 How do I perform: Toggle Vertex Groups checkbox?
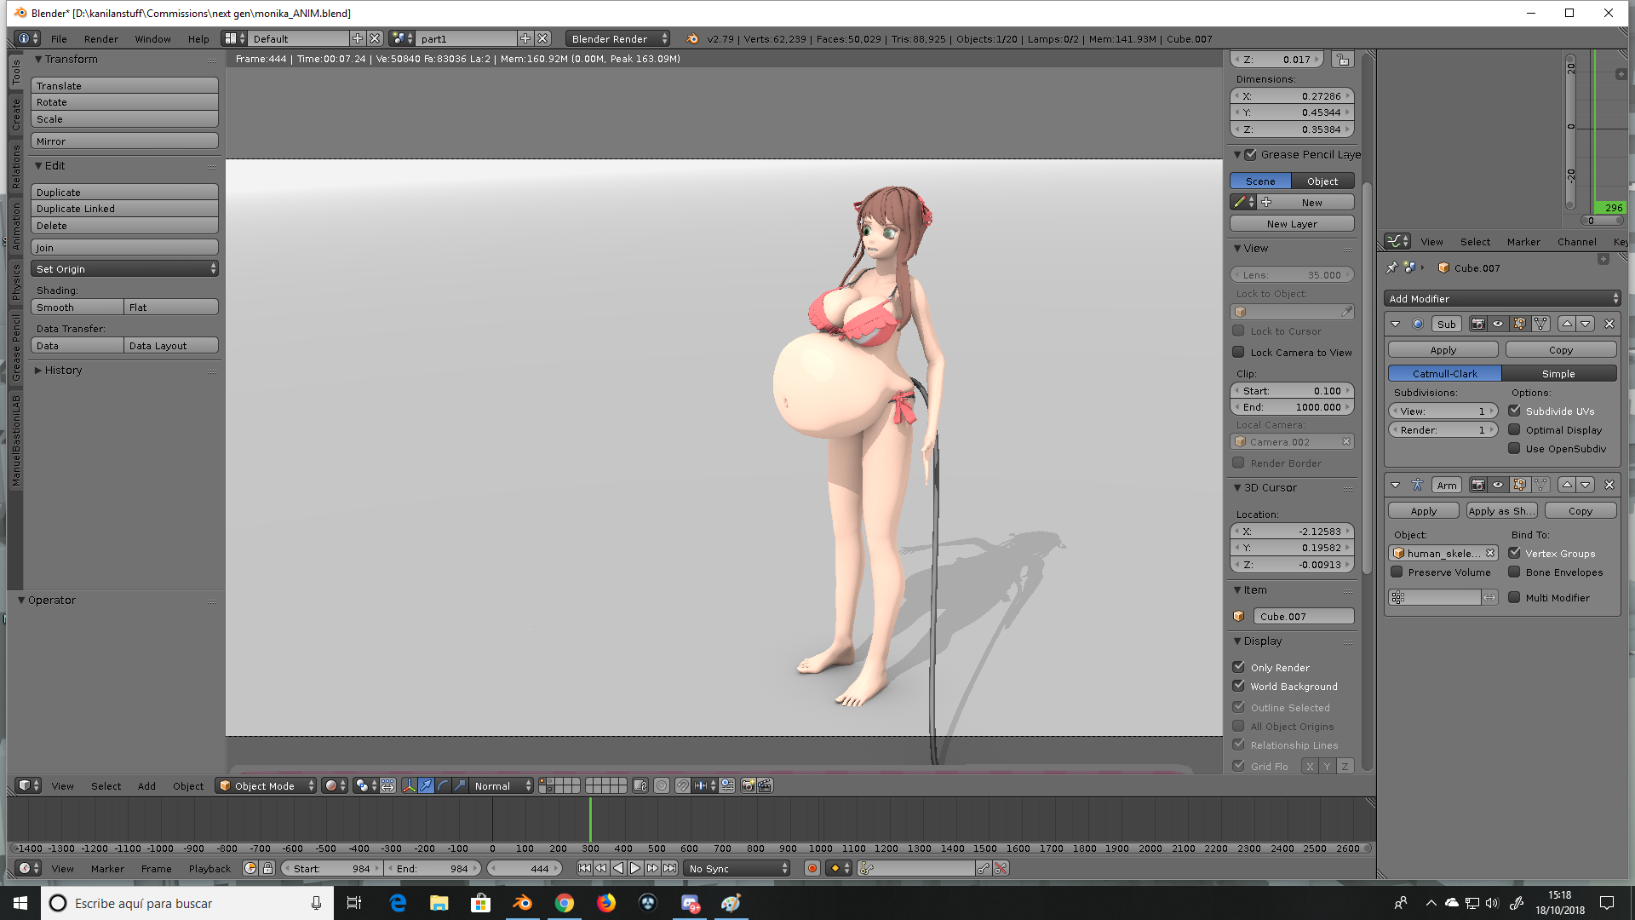click(x=1514, y=553)
